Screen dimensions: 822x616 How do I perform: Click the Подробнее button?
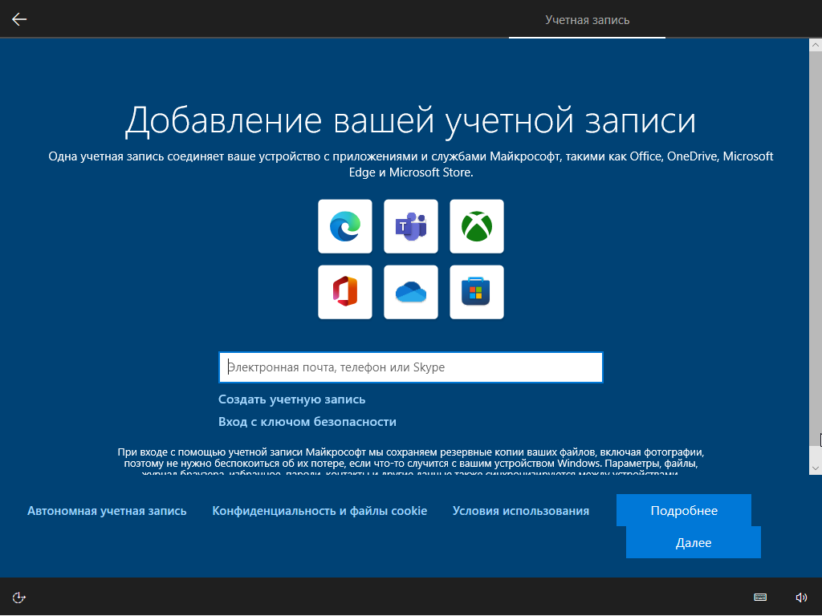pyautogui.click(x=684, y=510)
